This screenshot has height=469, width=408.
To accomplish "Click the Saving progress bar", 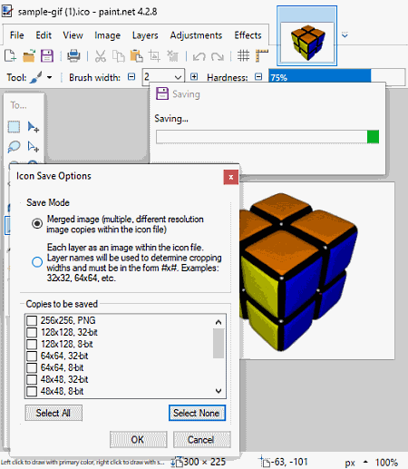I will point(267,137).
